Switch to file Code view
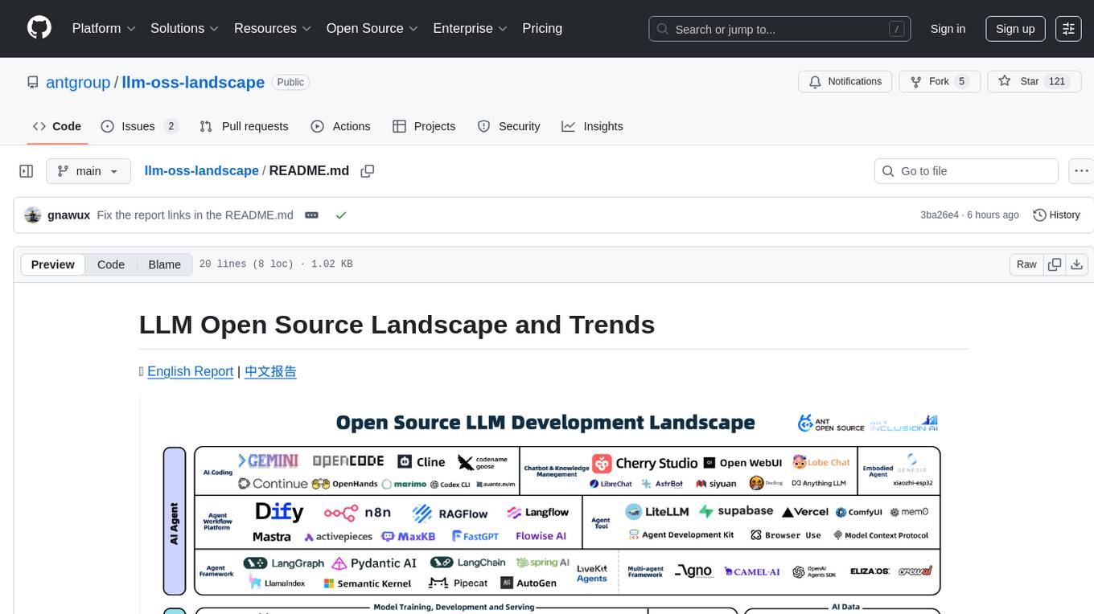This screenshot has width=1094, height=614. (111, 264)
